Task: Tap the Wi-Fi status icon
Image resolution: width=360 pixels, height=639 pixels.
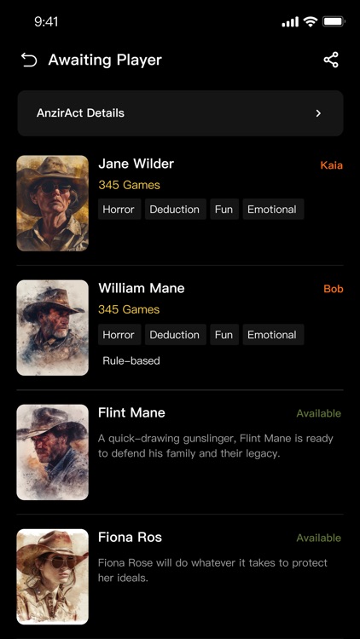Action: click(311, 22)
